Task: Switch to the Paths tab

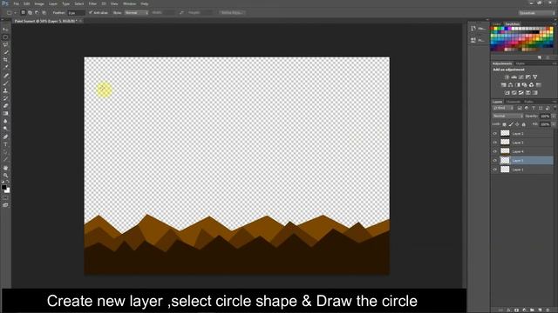Action: click(528, 102)
